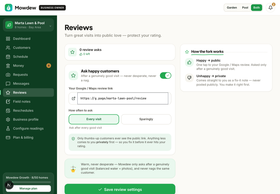Click '8 homes · Bay Area' subtitle
The image size is (280, 194).
tap(28, 27)
